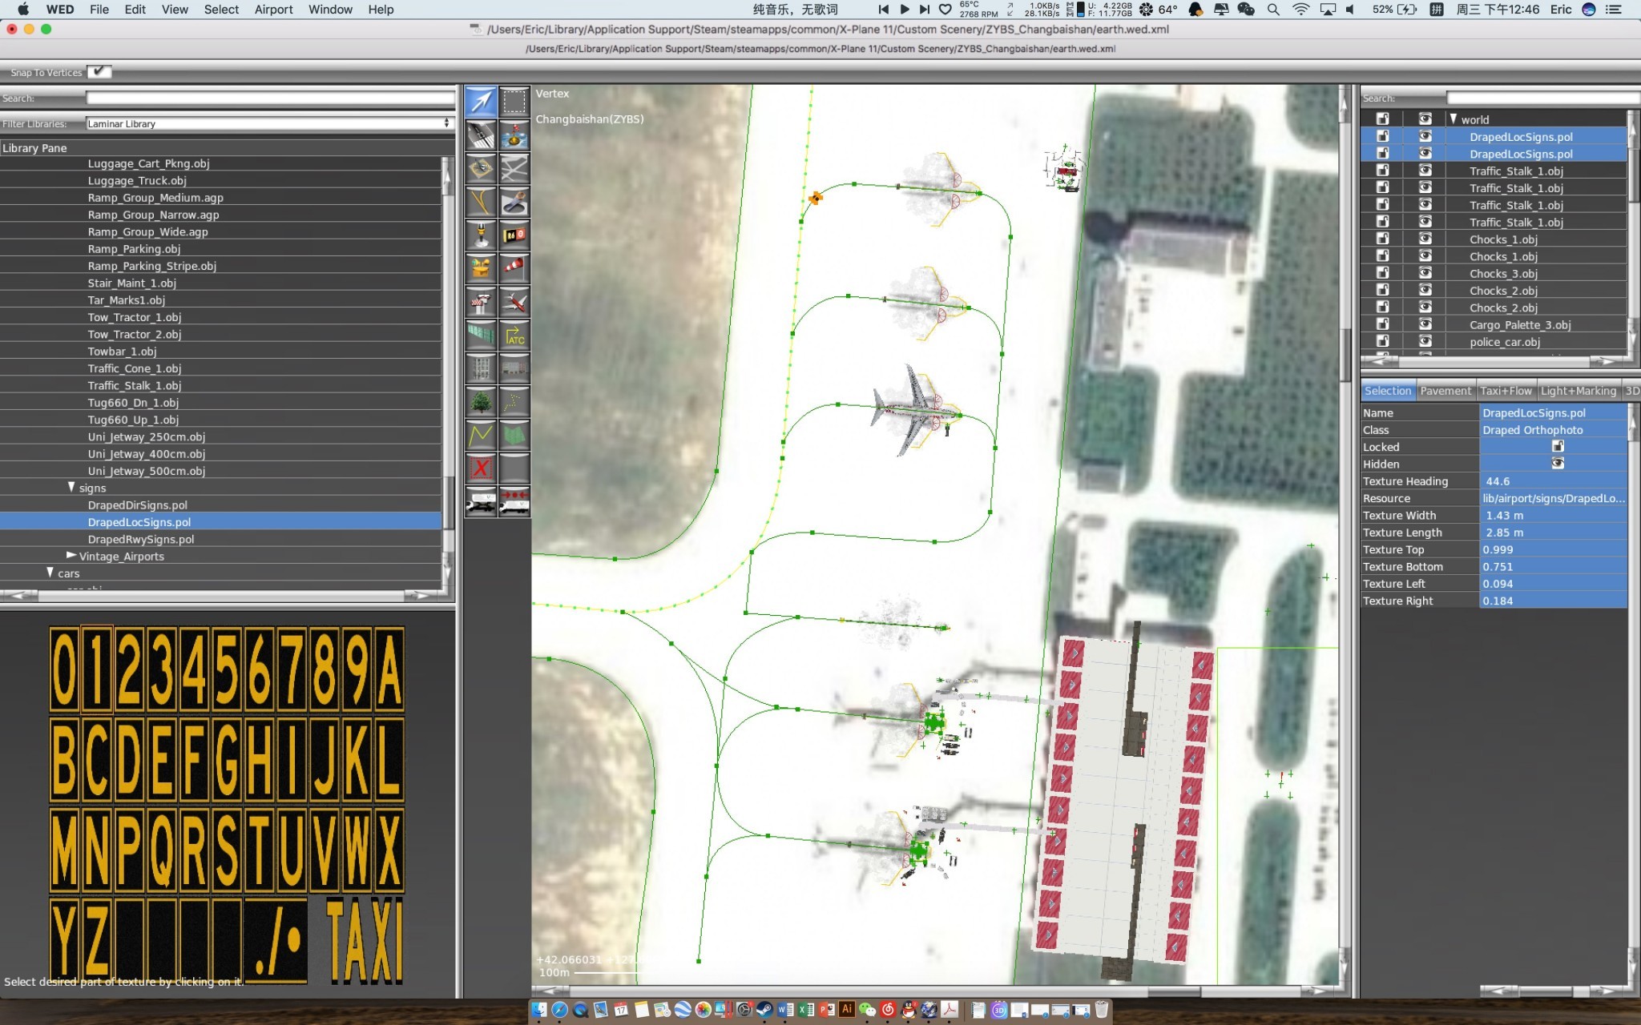Choose the Truck Parking tool
Viewport: 1641px width, 1025px height.
point(481,502)
